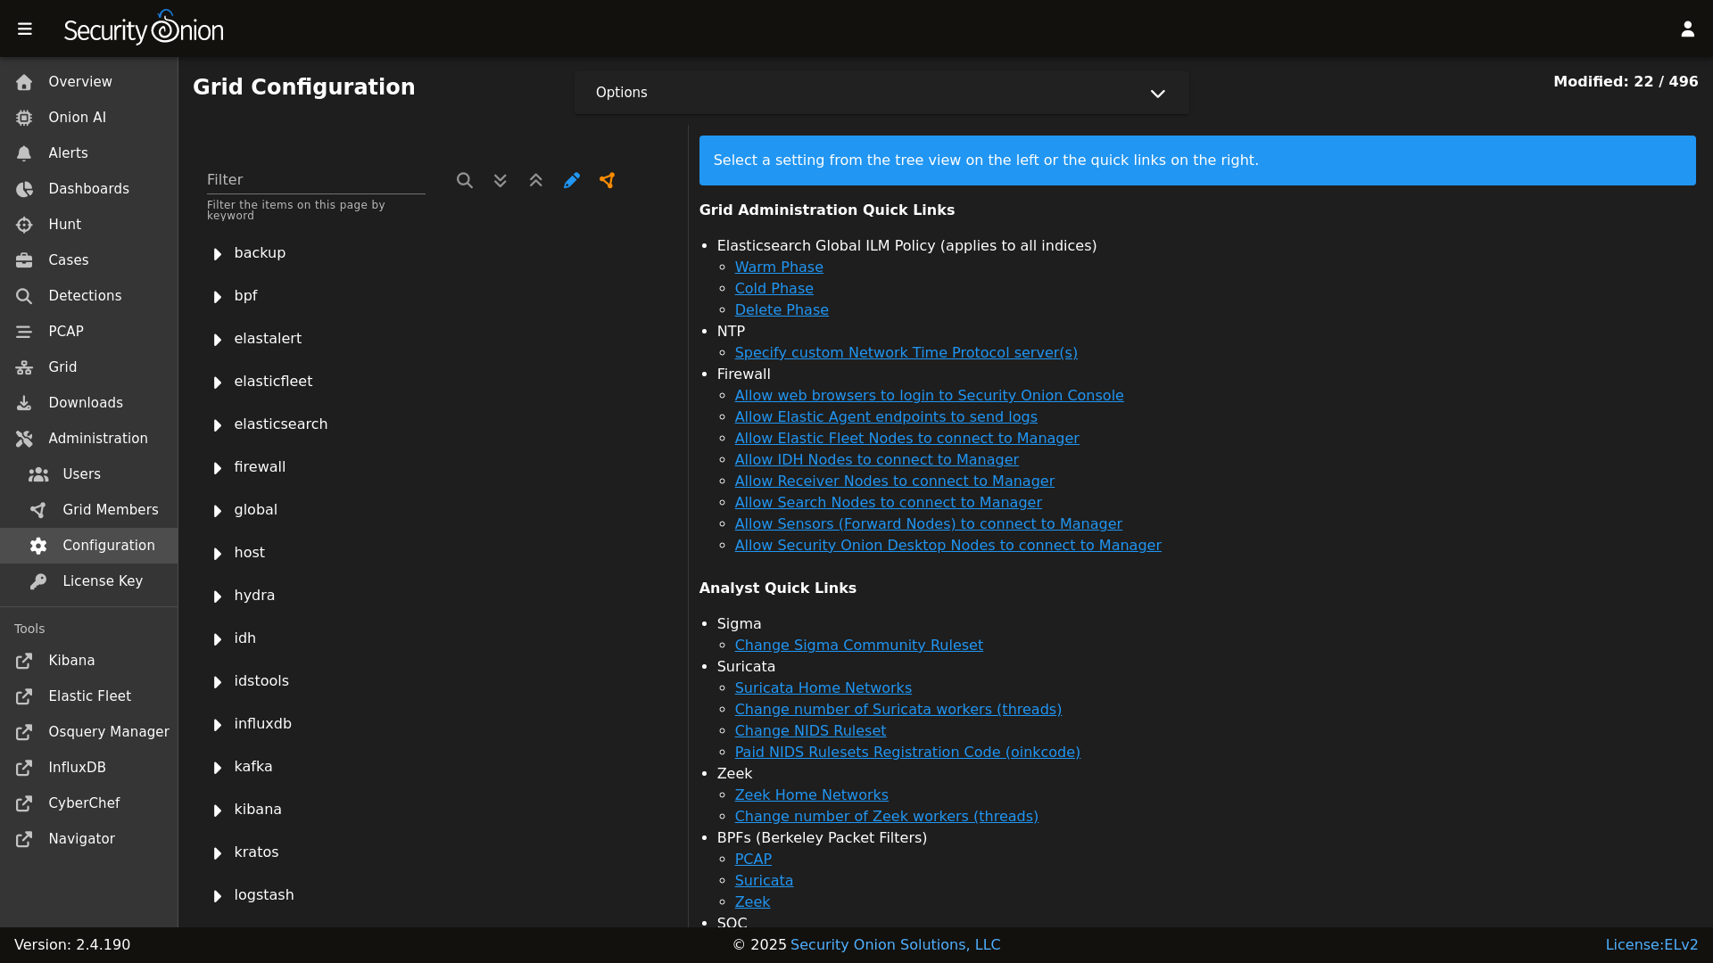Open the hamburger navigation menu
Viewport: 1713px width, 963px height.
click(25, 28)
